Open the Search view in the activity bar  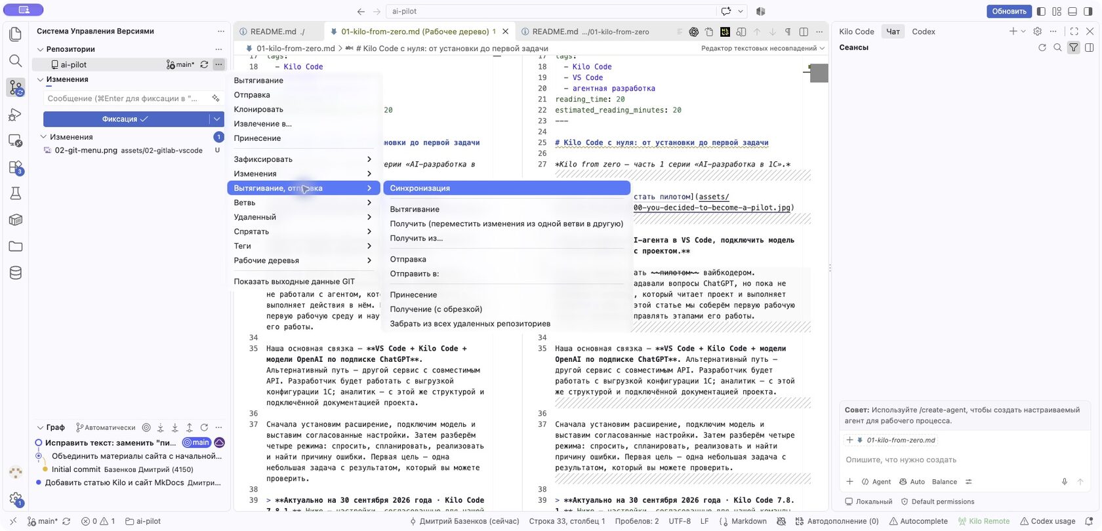coord(16,61)
